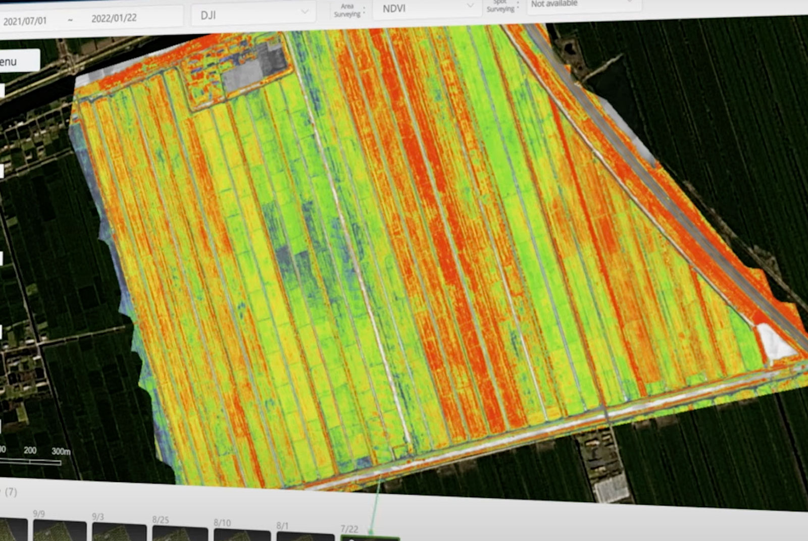This screenshot has width=808, height=541.
Task: Open the DJI source dropdown
Action: (x=254, y=13)
